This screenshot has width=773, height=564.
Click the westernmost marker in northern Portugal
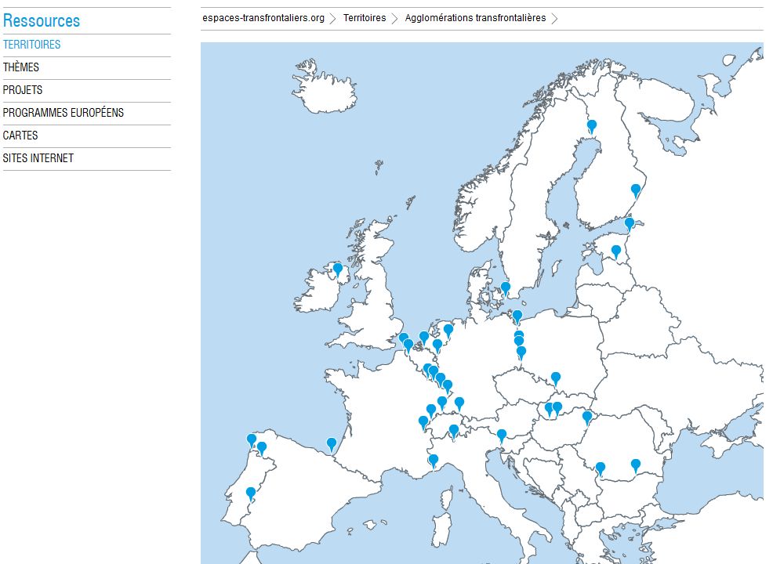[x=252, y=440]
